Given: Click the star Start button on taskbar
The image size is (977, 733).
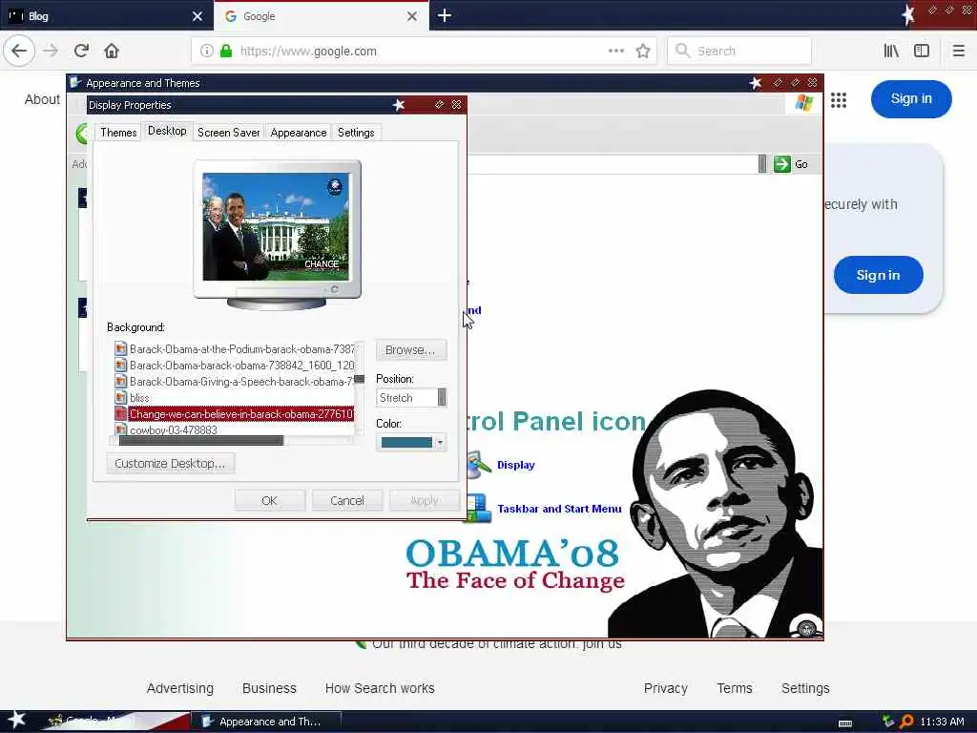Looking at the screenshot, I should tap(16, 720).
